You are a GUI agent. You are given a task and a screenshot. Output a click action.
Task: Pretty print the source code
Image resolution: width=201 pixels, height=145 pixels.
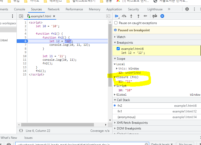tap(21, 131)
